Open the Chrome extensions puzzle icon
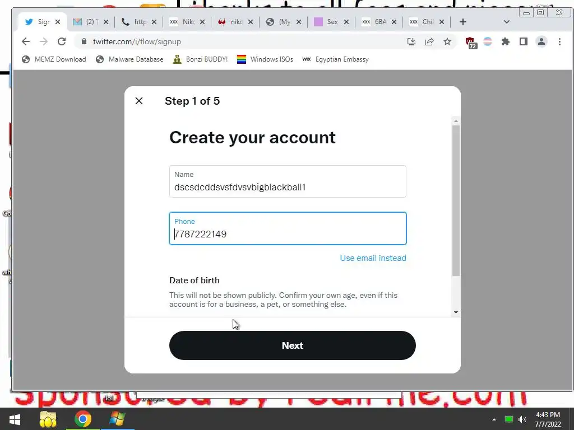Image resolution: width=574 pixels, height=430 pixels. pos(506,41)
